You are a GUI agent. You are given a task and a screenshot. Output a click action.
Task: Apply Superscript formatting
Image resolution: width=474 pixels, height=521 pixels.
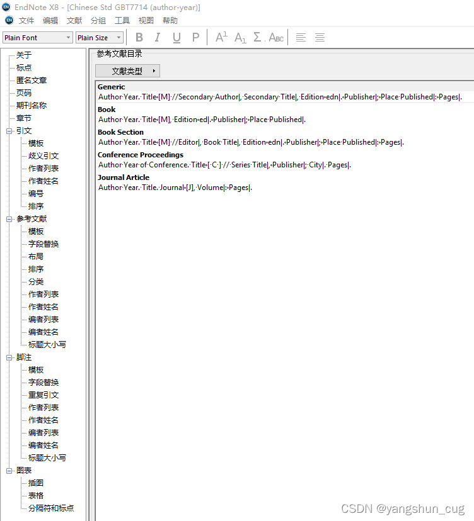[221, 37]
